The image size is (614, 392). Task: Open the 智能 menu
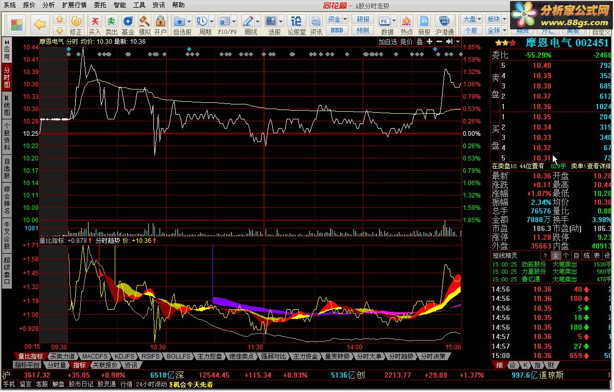click(x=119, y=5)
